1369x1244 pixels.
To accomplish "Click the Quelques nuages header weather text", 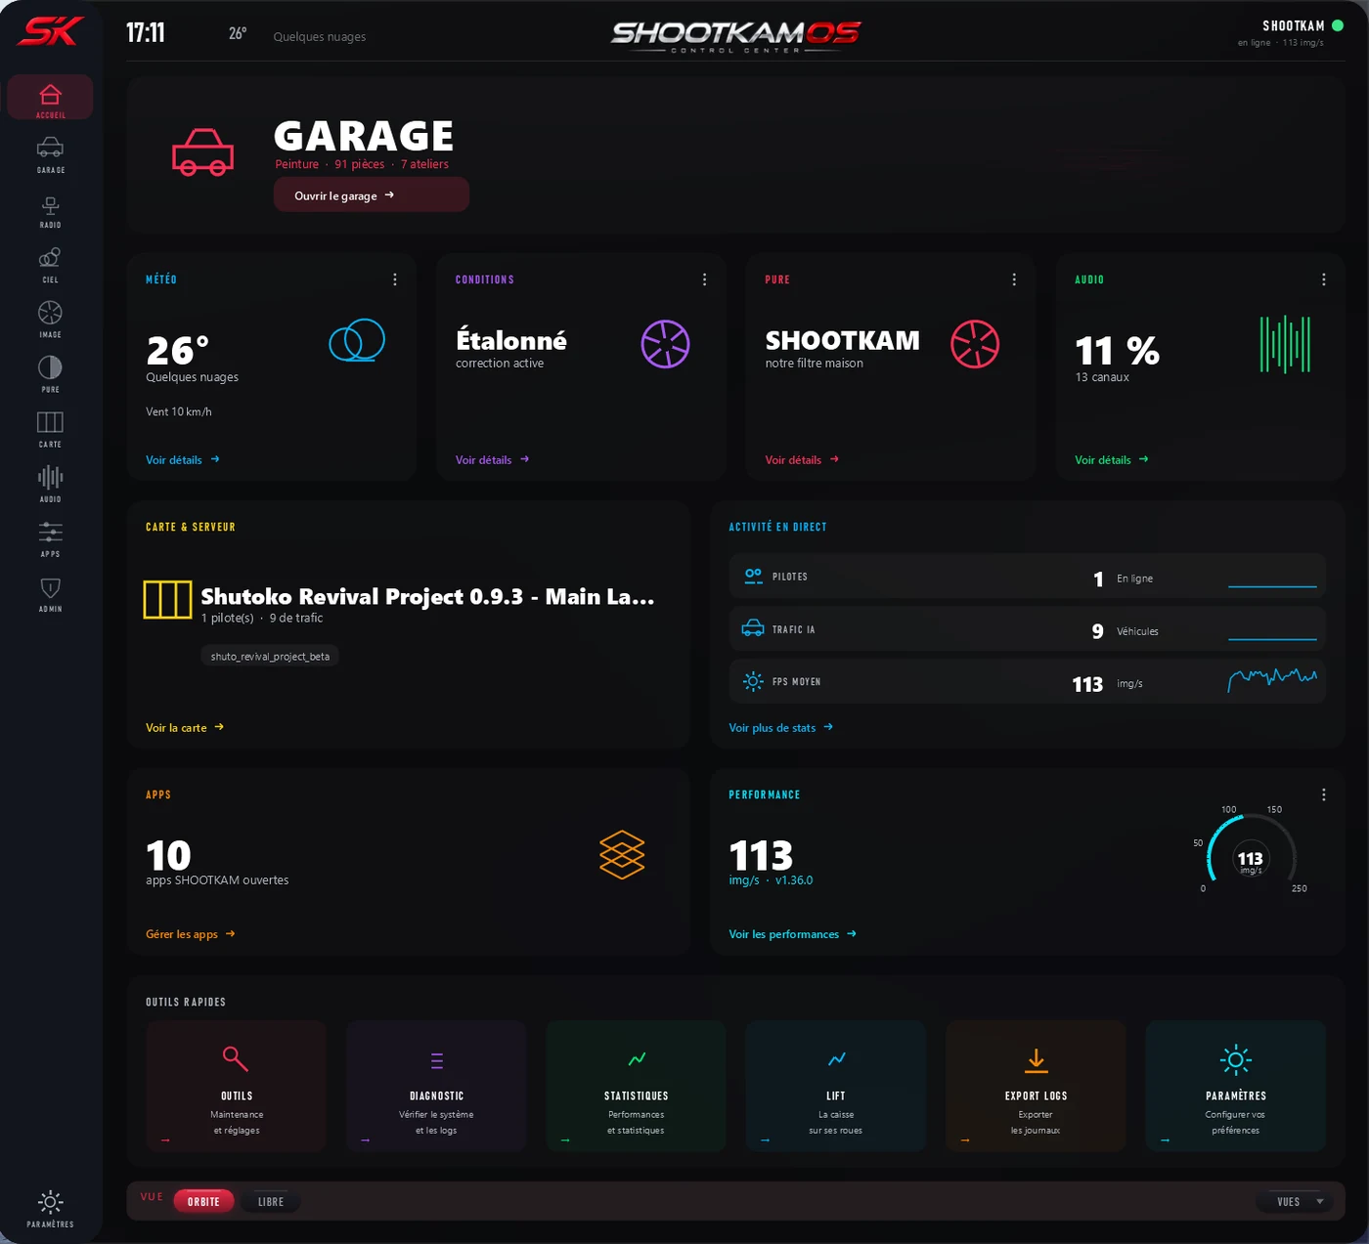I will 320,36.
